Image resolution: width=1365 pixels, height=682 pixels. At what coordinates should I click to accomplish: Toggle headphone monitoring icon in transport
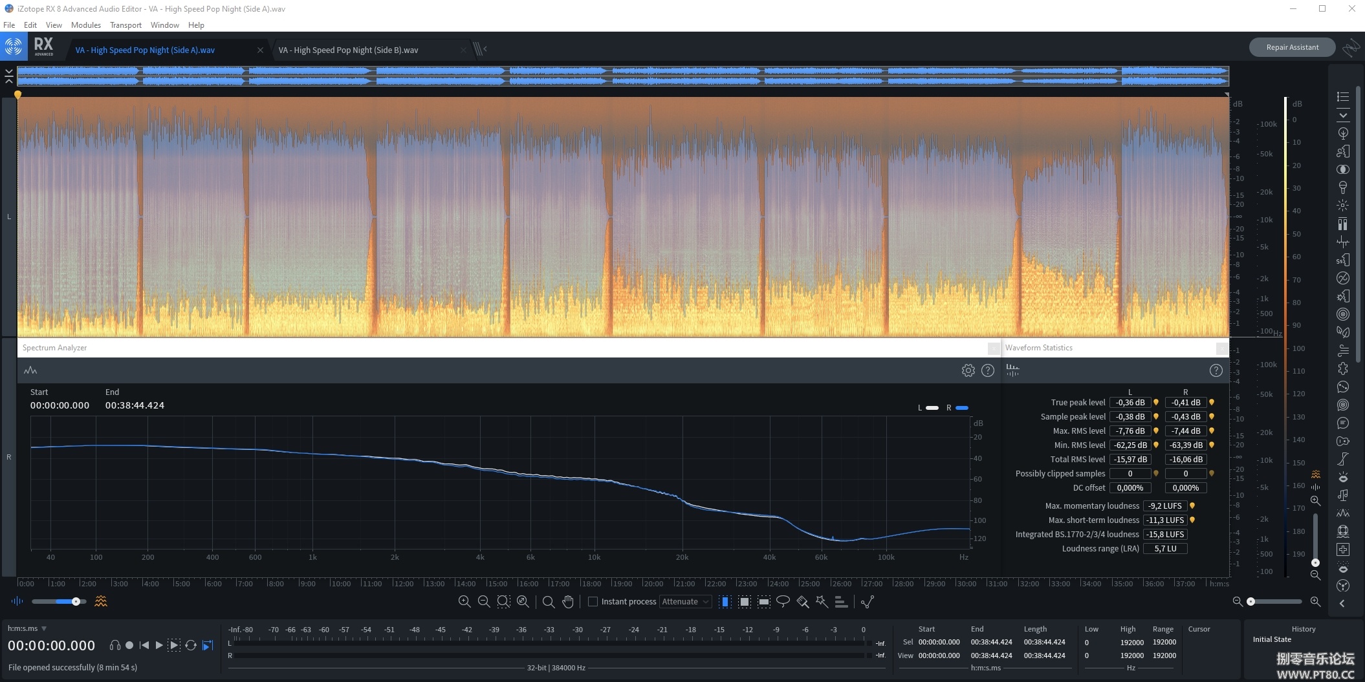[x=115, y=645]
